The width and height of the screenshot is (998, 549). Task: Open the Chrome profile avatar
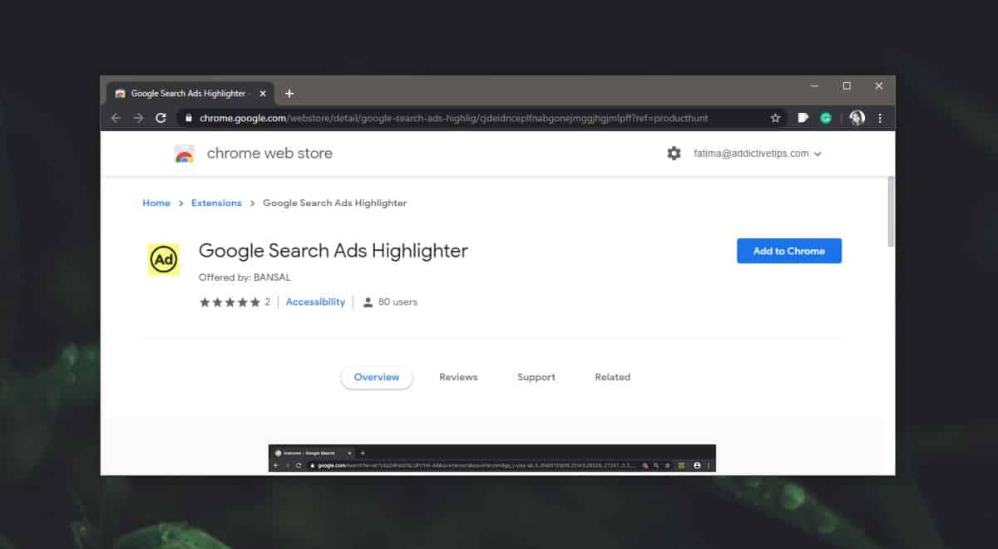point(857,118)
